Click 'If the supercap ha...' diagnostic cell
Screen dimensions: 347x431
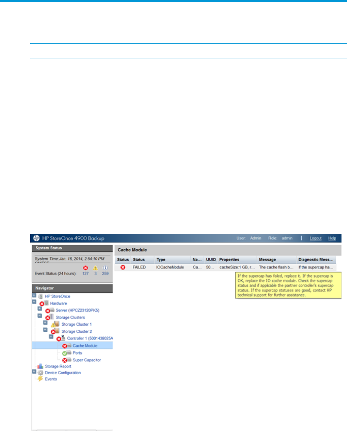point(316,267)
